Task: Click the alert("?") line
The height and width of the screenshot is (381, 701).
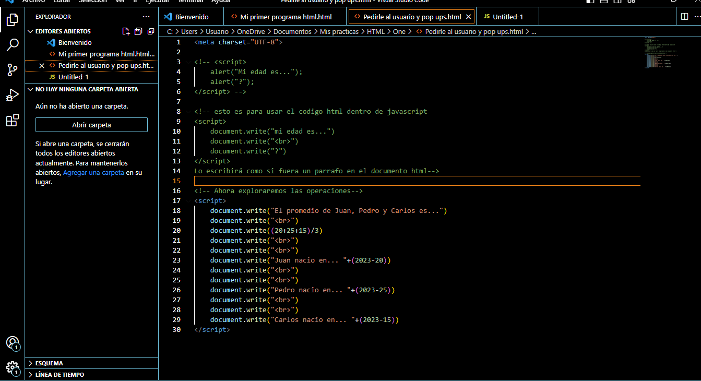Action: [232, 82]
